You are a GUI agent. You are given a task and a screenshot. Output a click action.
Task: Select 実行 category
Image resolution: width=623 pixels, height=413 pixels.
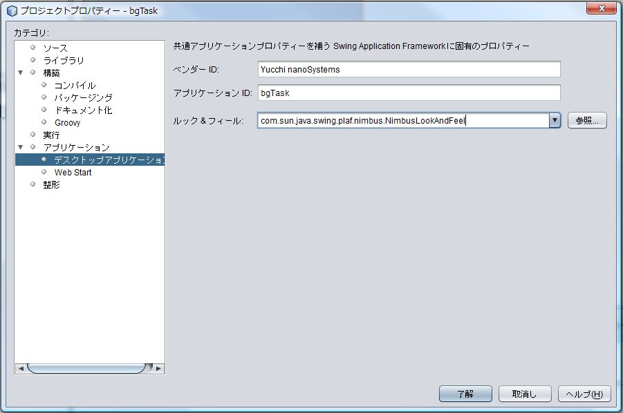click(51, 135)
